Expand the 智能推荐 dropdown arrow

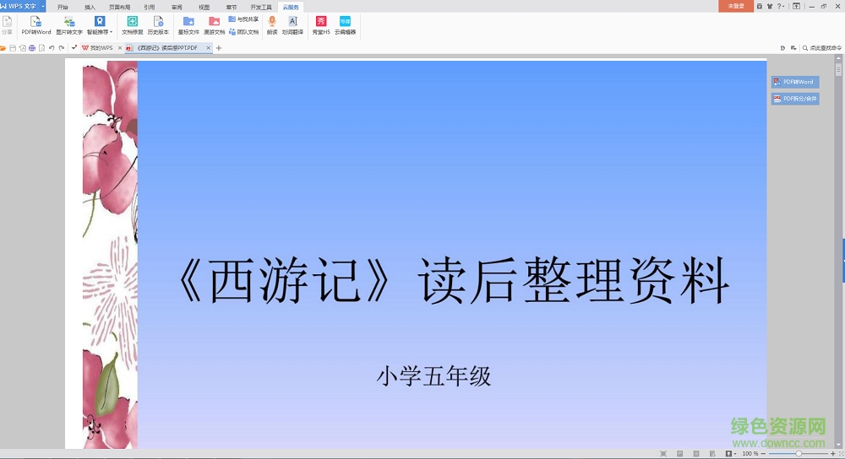tap(111, 32)
